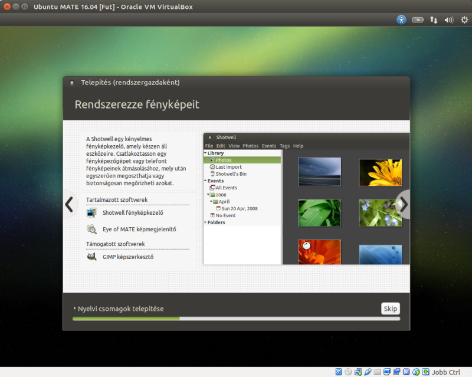The image size is (472, 377).
Task: Open the File menu in Shotwell preview
Action: click(x=209, y=146)
